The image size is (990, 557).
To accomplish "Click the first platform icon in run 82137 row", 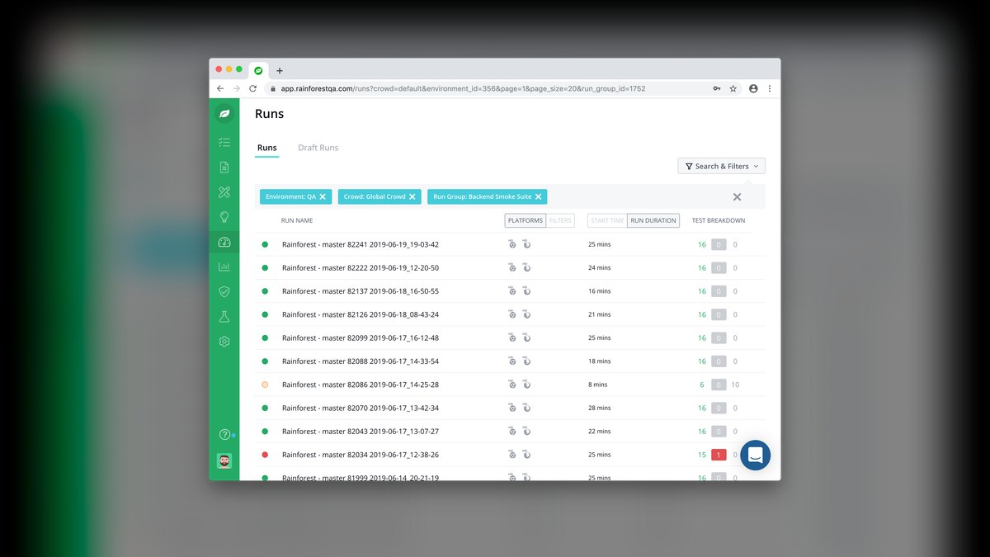I will coord(511,291).
